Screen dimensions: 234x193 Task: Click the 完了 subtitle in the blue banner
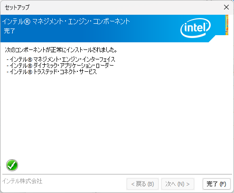9,31
